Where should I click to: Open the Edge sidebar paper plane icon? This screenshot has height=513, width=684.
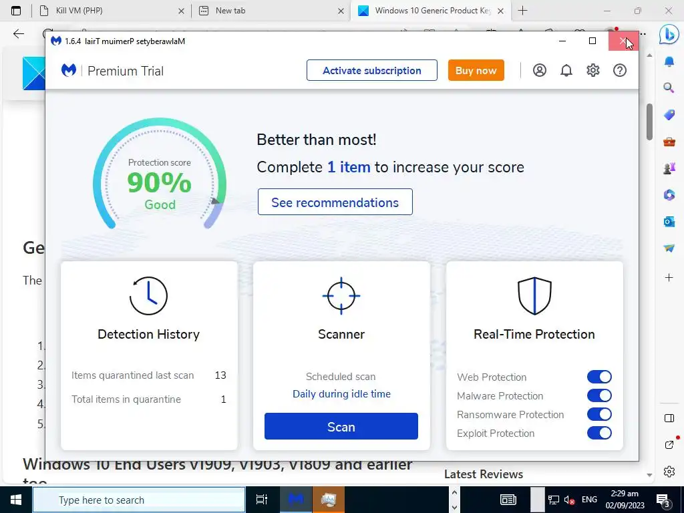(669, 248)
